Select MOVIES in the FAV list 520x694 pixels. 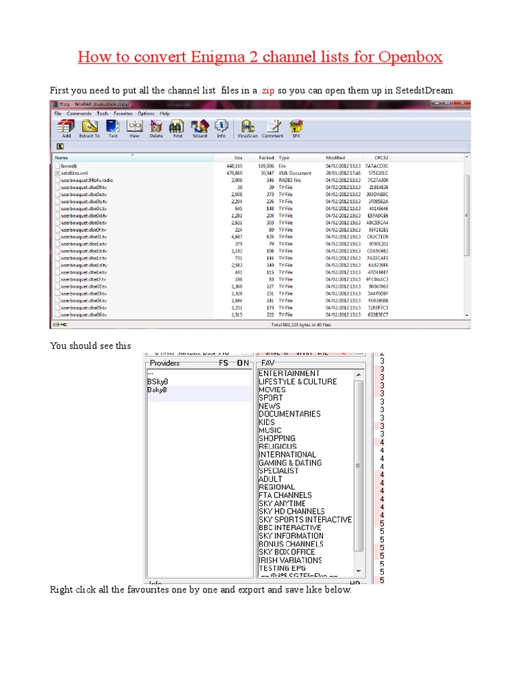(272, 390)
